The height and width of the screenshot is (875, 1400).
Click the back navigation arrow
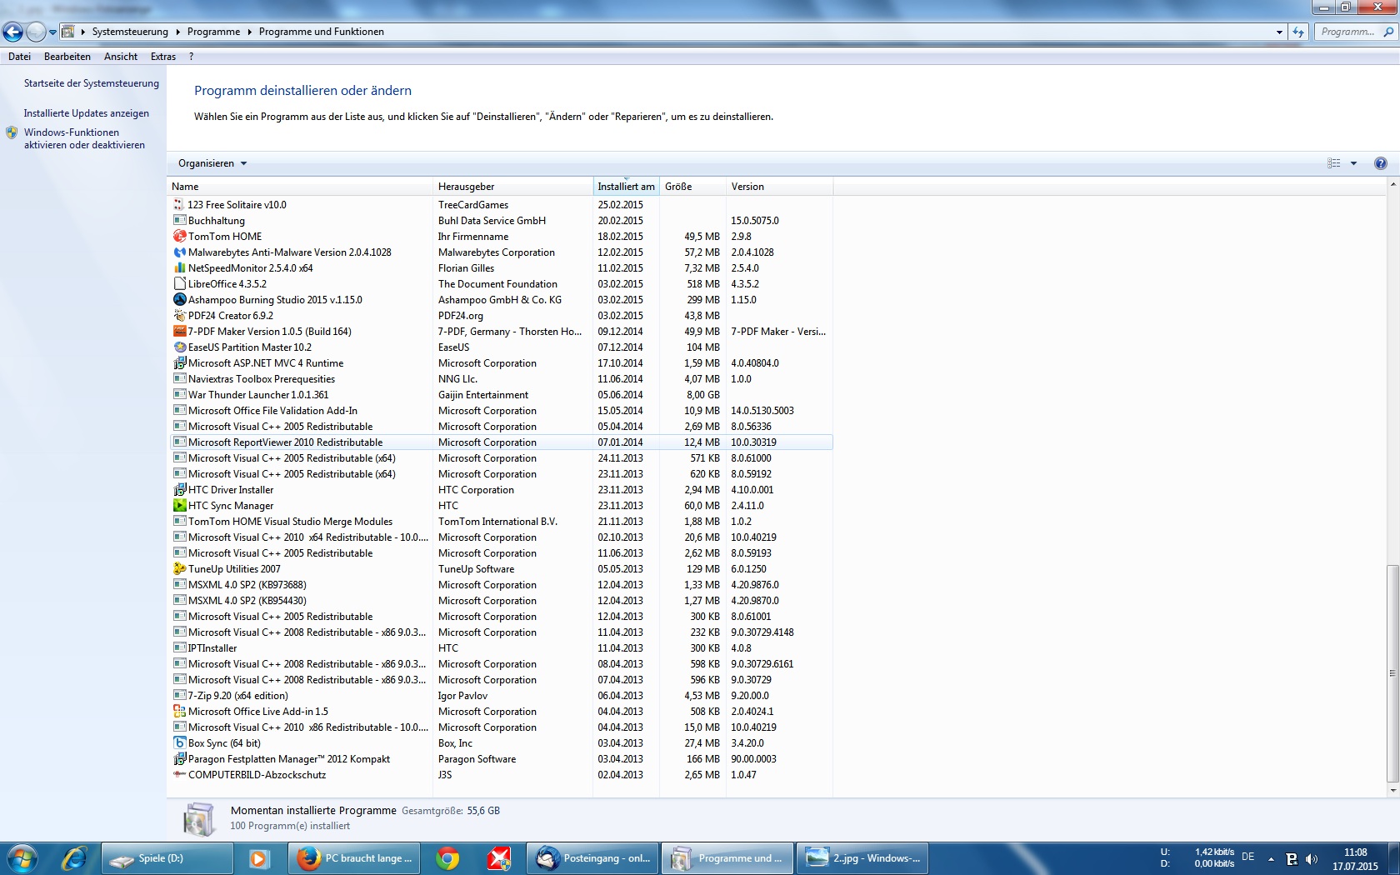click(x=12, y=32)
